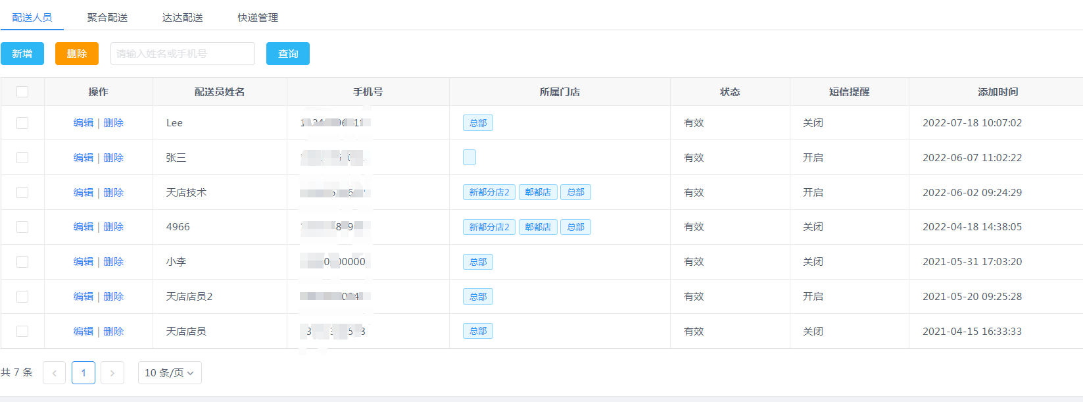Image resolution: width=1083 pixels, height=402 pixels.
Task: Switch to the 聚合配送 tab
Action: point(107,18)
